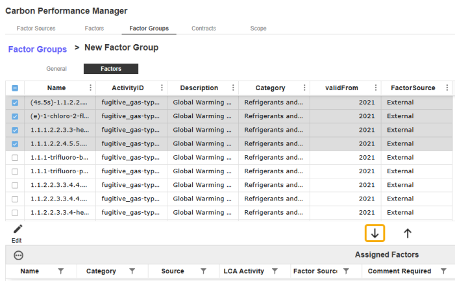Check the 1.1.1-trifluoro-p... row checkbox

click(15, 171)
